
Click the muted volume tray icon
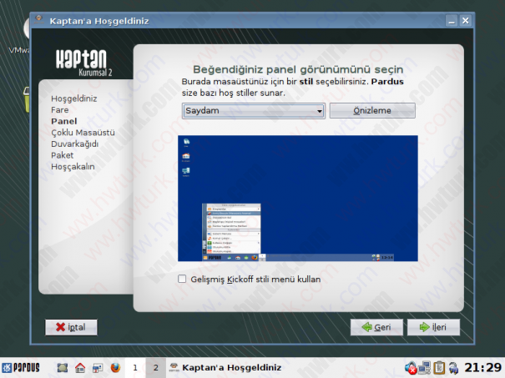click(x=411, y=368)
